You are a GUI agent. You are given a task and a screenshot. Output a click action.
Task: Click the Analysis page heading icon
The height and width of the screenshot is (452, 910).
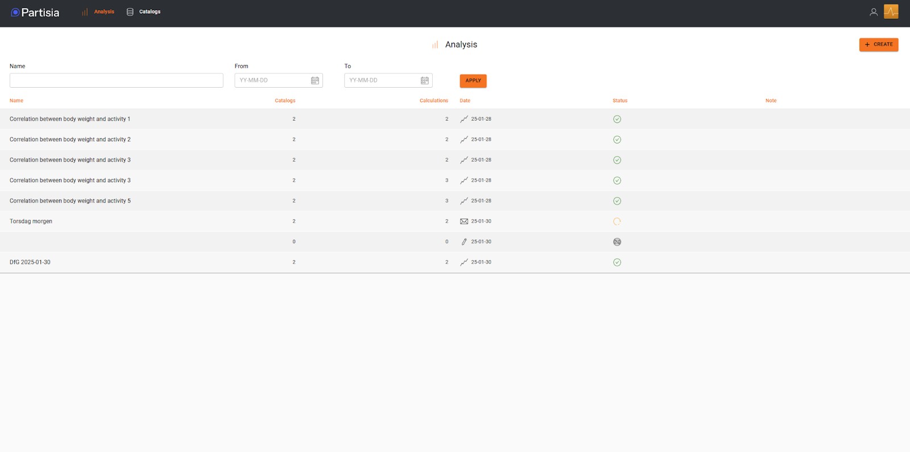435,44
